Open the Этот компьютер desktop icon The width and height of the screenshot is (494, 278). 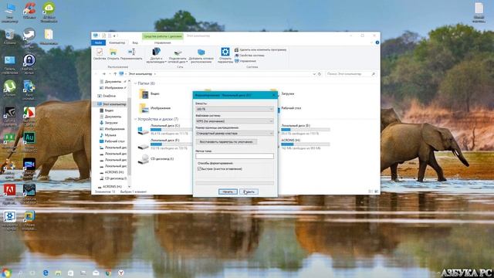pos(10,12)
